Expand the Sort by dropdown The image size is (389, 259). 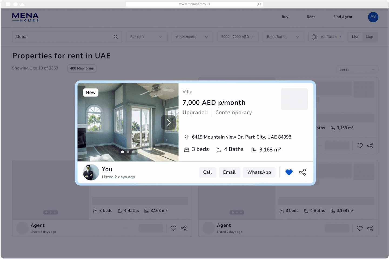357,70
